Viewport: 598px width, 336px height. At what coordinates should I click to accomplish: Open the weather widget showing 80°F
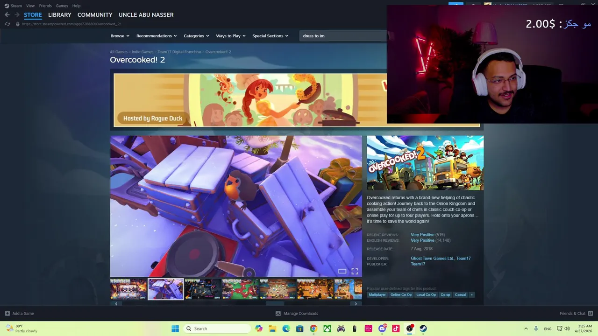coord(21,329)
